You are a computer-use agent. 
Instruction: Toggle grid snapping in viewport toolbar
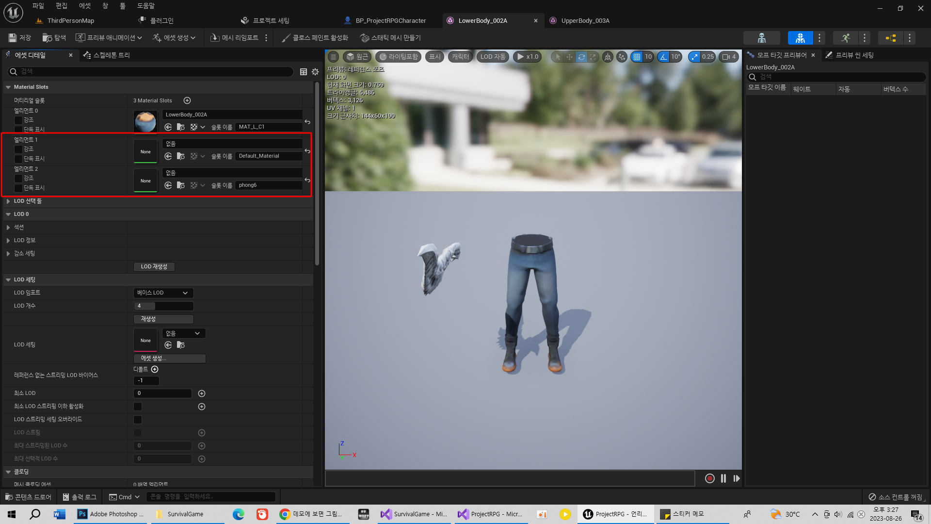(637, 57)
